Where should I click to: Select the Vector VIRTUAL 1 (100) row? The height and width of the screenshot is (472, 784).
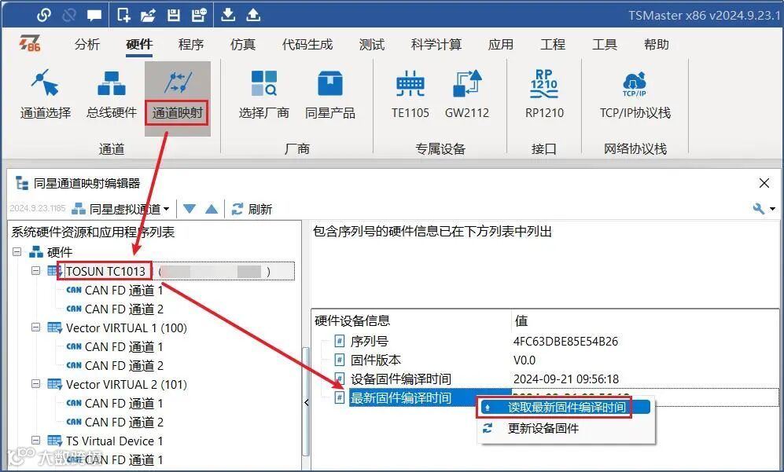117,328
